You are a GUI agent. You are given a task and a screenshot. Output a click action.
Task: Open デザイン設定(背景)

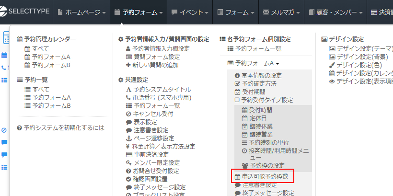[x=358, y=57]
